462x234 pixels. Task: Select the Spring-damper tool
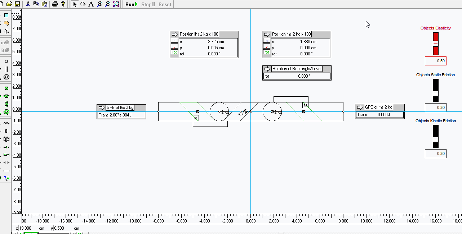pos(6,139)
